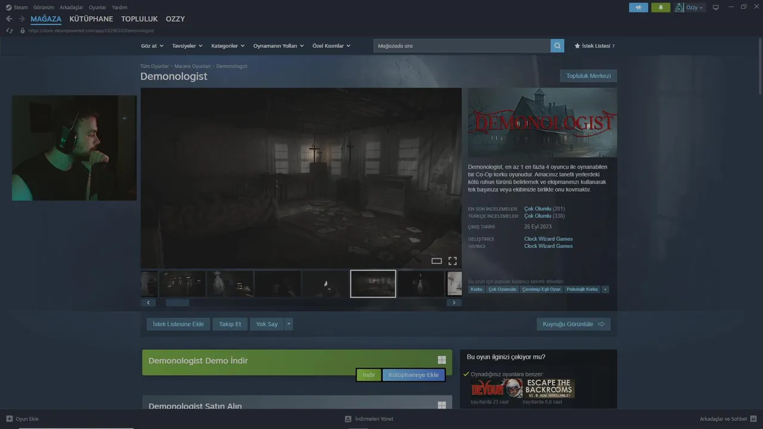Click the Oyun Ekle plus icon
The image size is (763, 429).
coord(9,419)
